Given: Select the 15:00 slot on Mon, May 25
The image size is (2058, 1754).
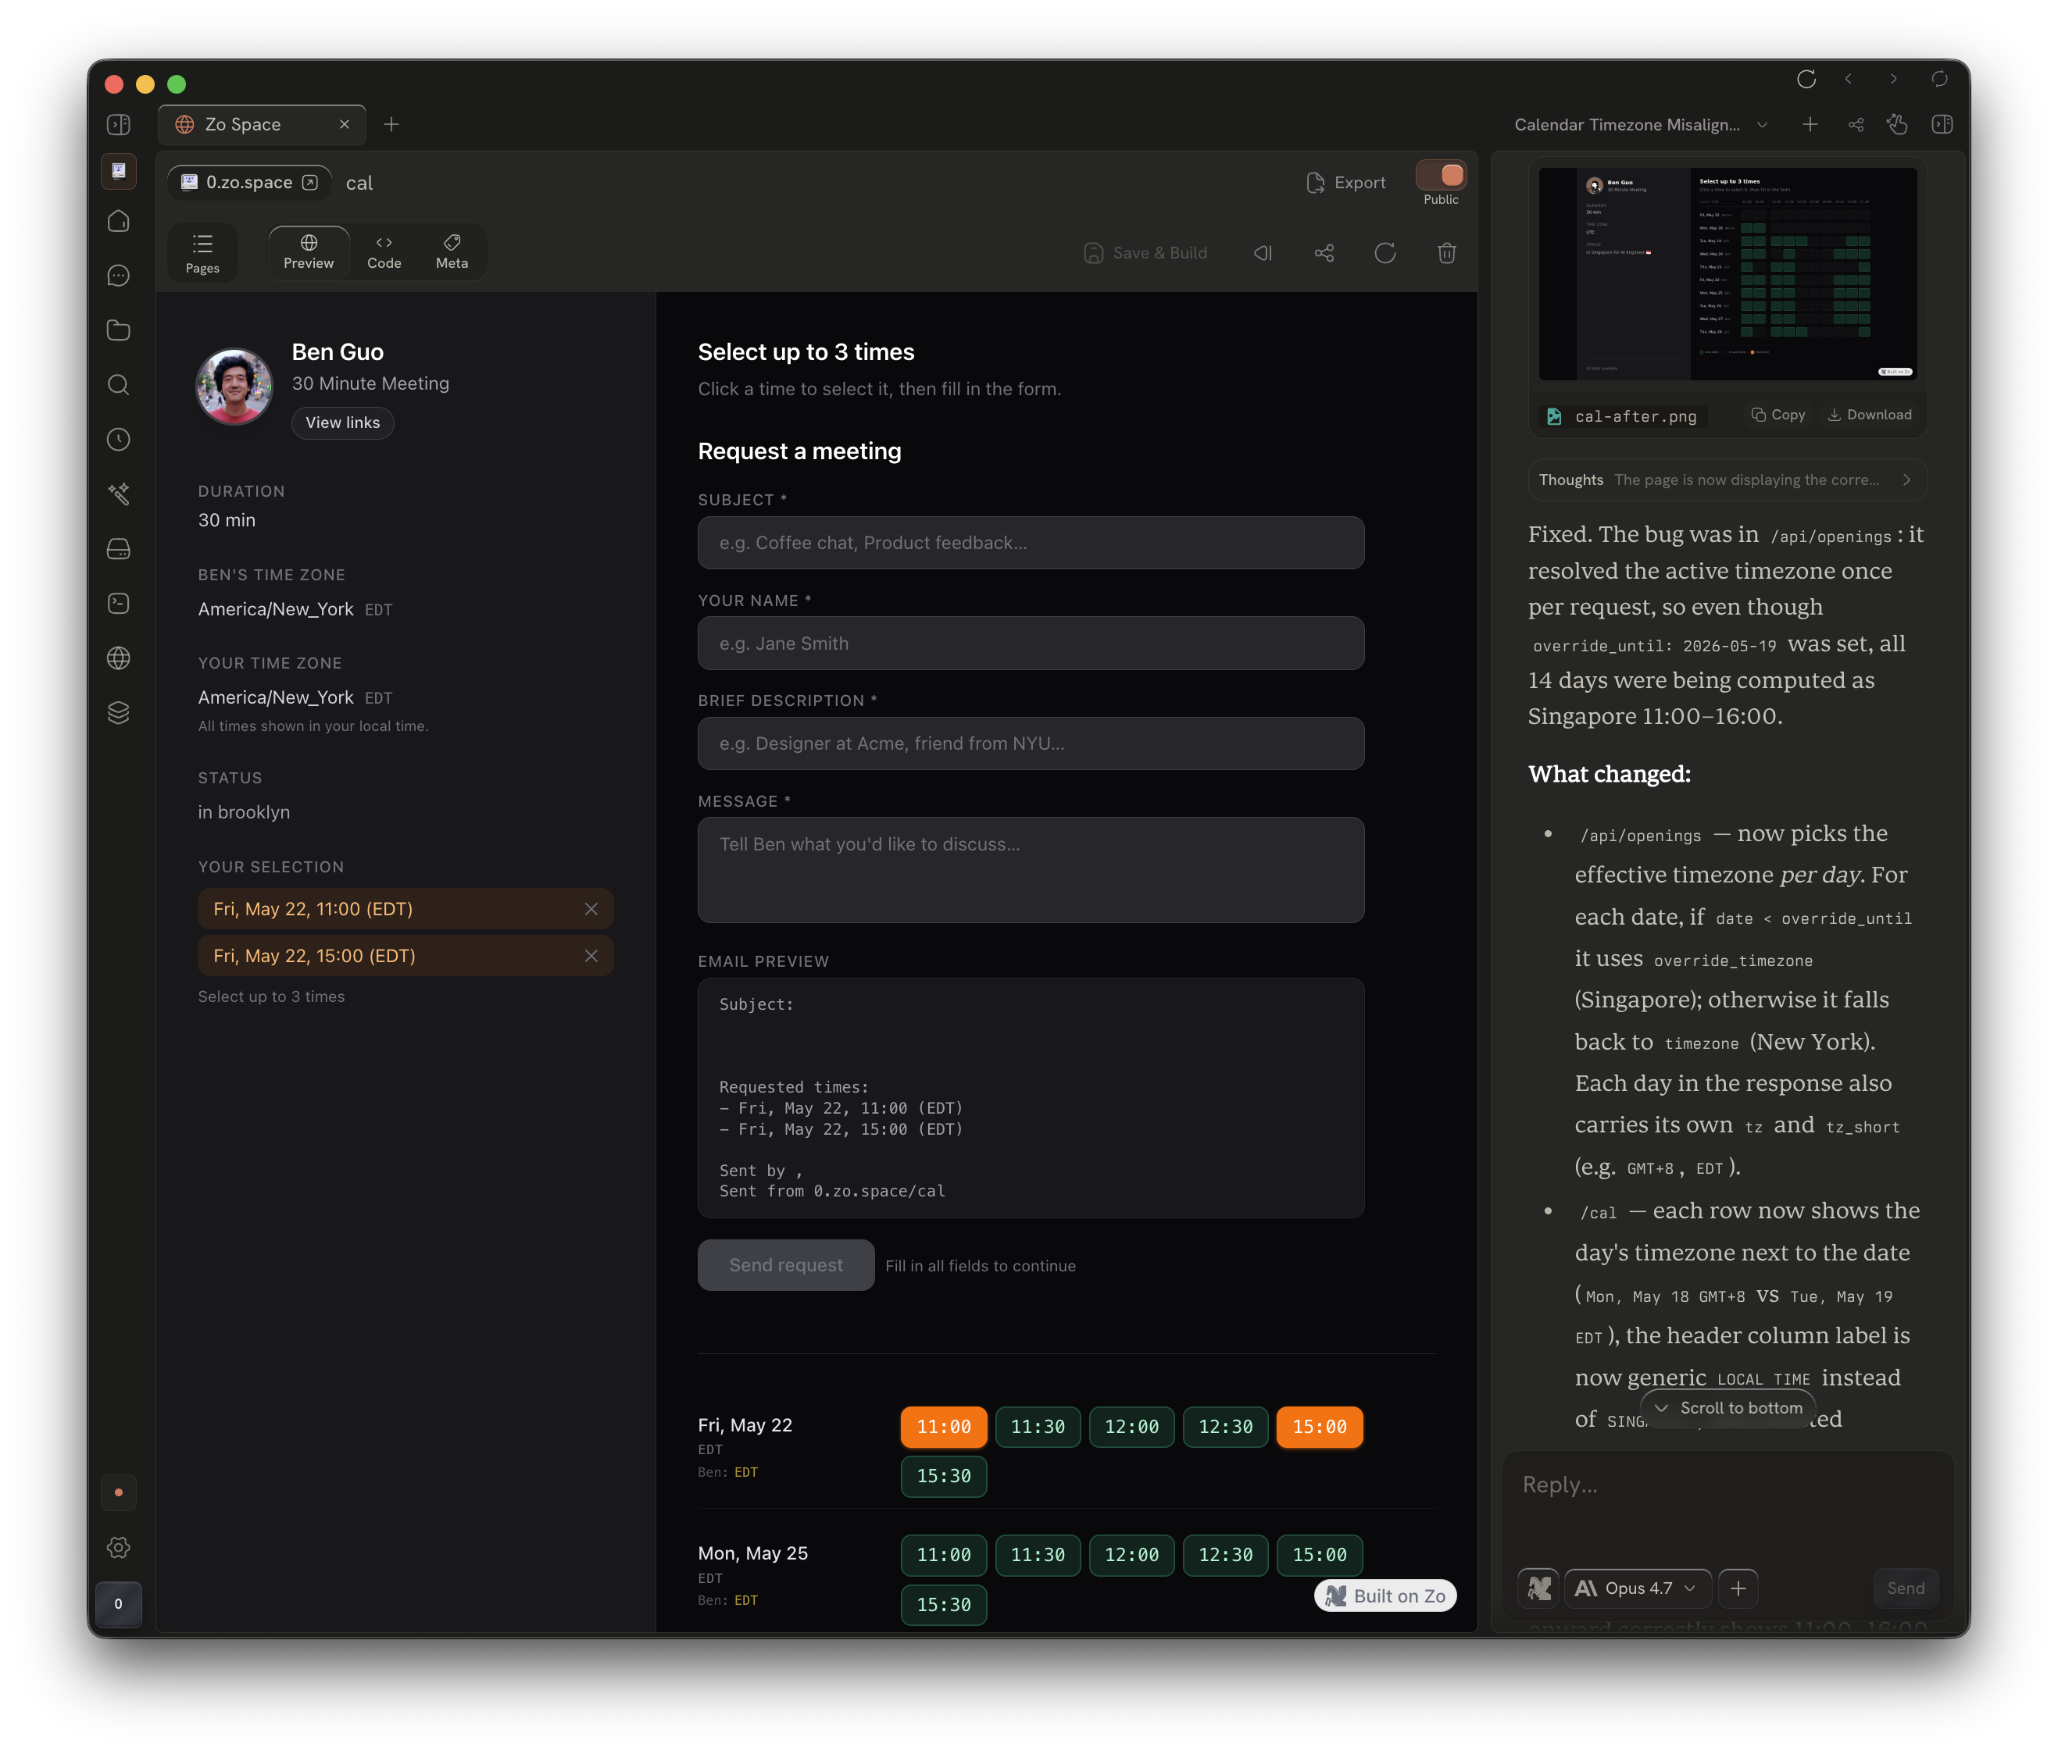Looking at the screenshot, I should coord(1319,1555).
